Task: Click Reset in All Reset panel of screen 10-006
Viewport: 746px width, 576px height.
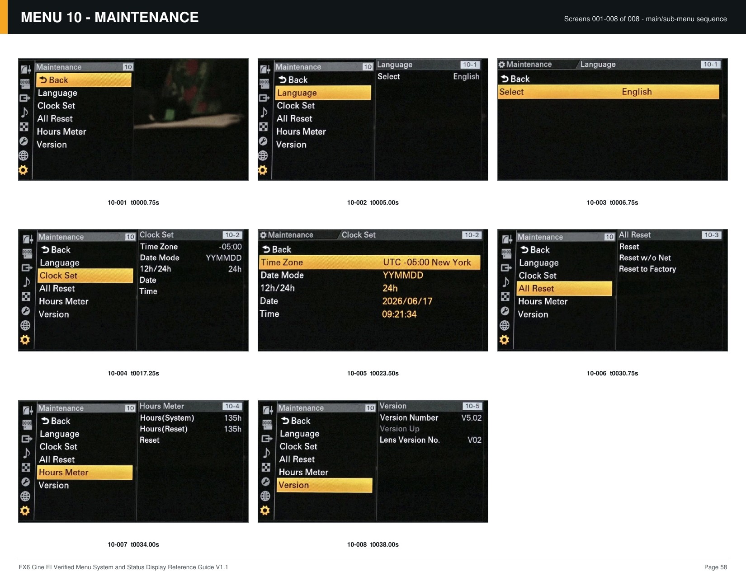Action: pyautogui.click(x=629, y=247)
